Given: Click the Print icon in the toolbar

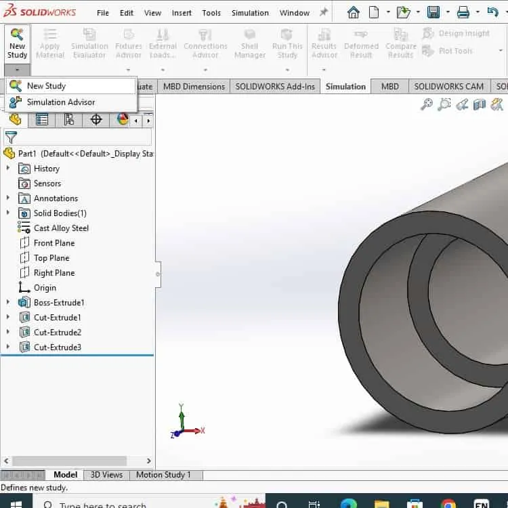Looking at the screenshot, I should coord(463,13).
